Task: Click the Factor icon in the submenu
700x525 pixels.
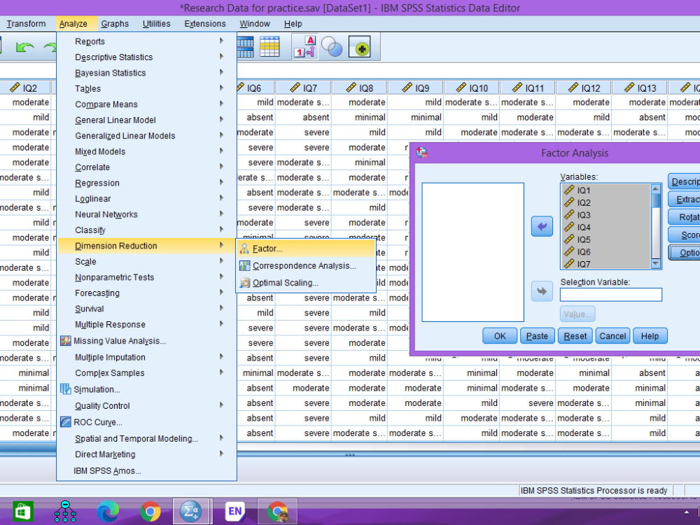Action: click(244, 248)
